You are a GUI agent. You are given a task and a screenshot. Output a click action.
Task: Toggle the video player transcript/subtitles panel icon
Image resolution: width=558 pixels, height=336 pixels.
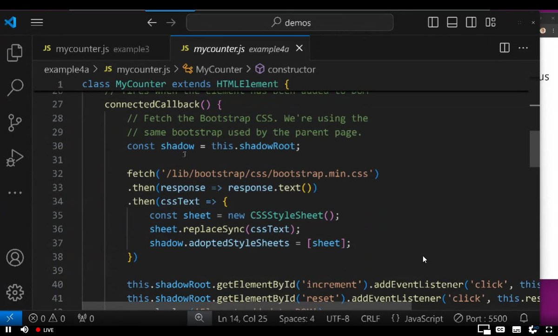pos(517,329)
